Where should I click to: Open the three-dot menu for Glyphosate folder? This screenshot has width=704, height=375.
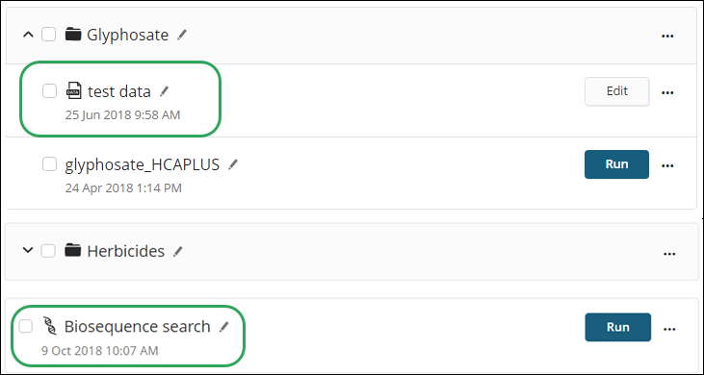tap(667, 36)
